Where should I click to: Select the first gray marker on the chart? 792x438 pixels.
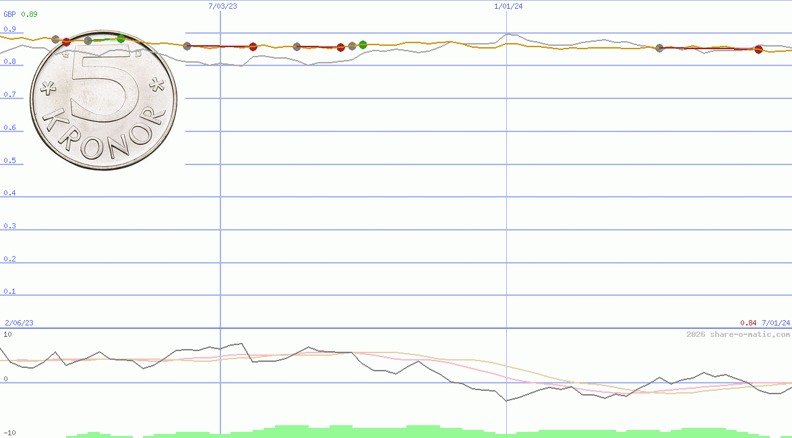pos(56,39)
